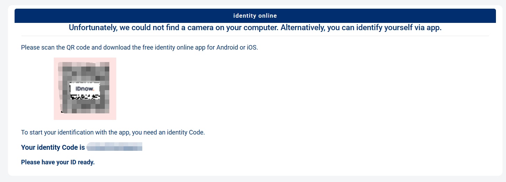This screenshot has width=506, height=182.
Task: Click the blurred identity code value
Action: (x=115, y=147)
